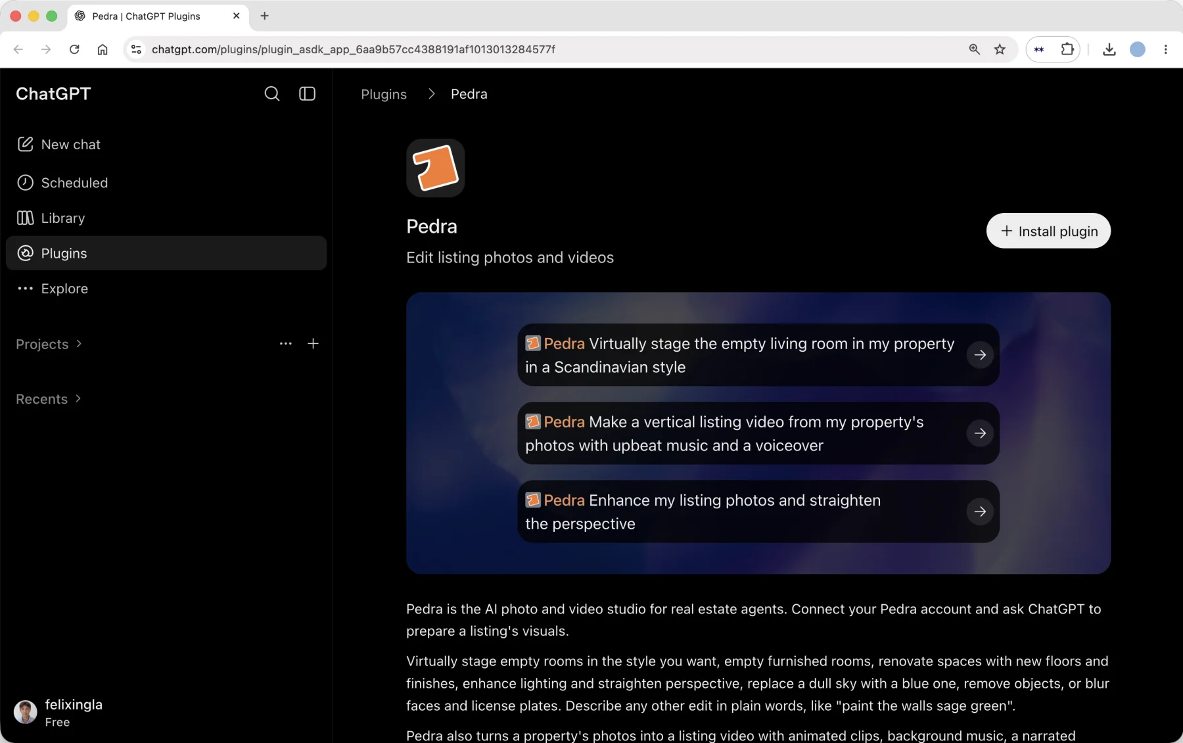Viewport: 1183px width, 743px height.
Task: Click arrow on Scandinavian staging prompt
Action: [x=980, y=355]
